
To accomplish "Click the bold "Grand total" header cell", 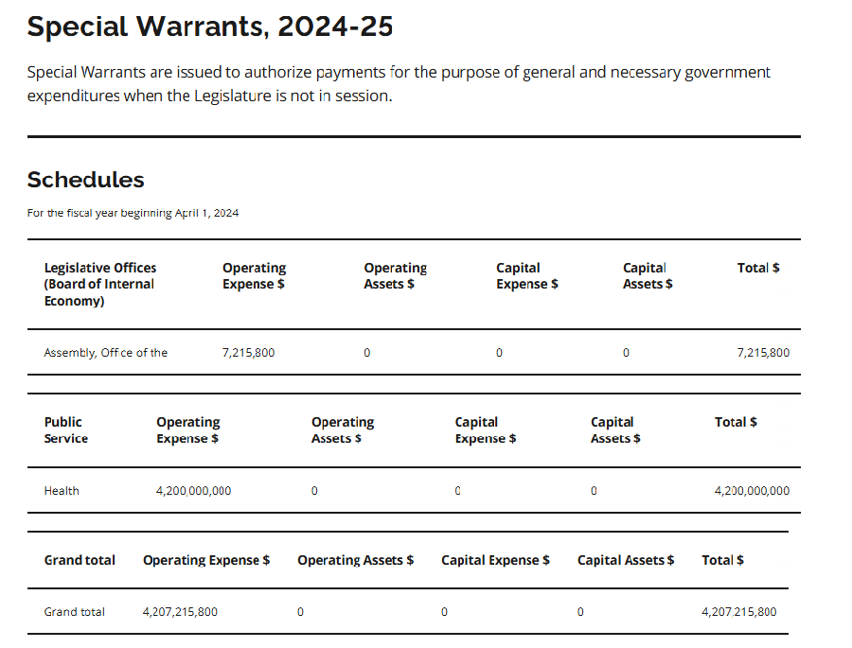I will click(80, 560).
